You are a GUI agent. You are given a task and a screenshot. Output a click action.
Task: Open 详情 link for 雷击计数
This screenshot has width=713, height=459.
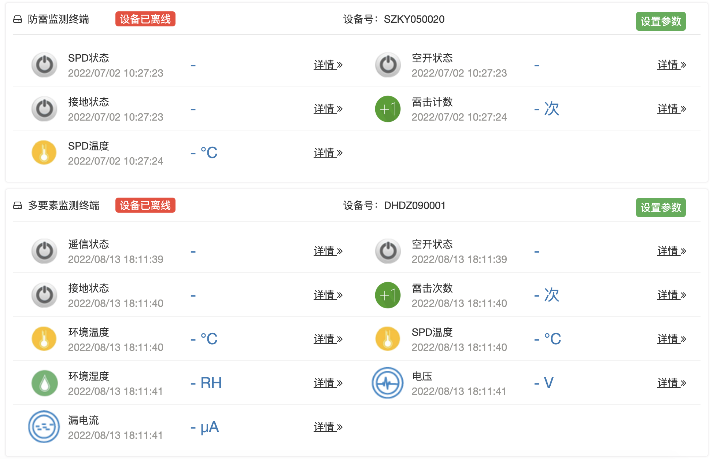(672, 109)
